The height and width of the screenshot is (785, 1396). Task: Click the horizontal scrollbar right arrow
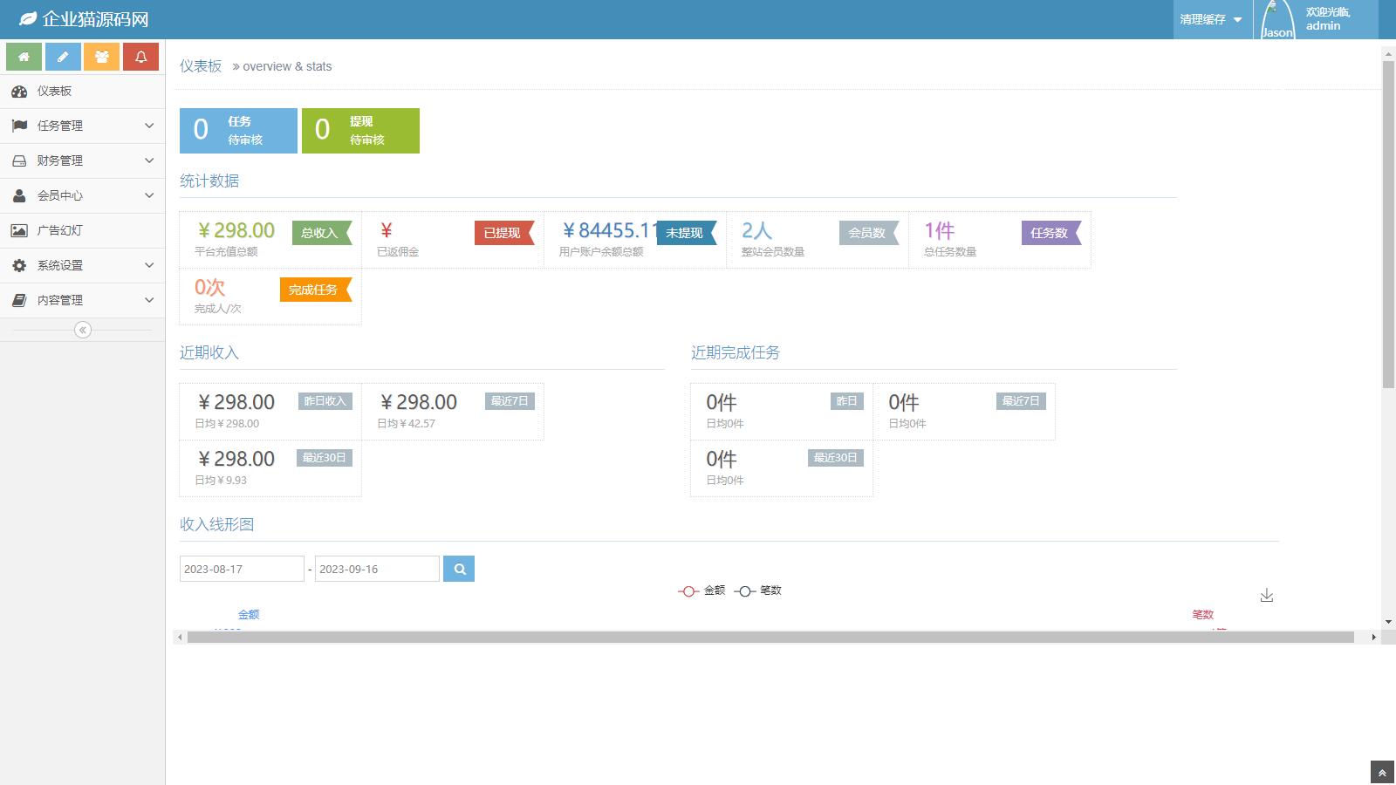[x=1373, y=638]
